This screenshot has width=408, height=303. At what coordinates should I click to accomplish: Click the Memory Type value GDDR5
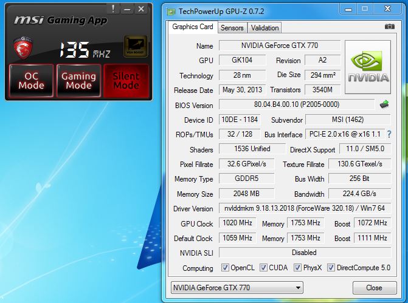click(x=247, y=179)
